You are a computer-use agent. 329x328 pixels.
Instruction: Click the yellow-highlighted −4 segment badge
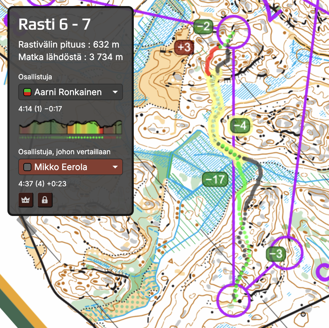[241, 126]
